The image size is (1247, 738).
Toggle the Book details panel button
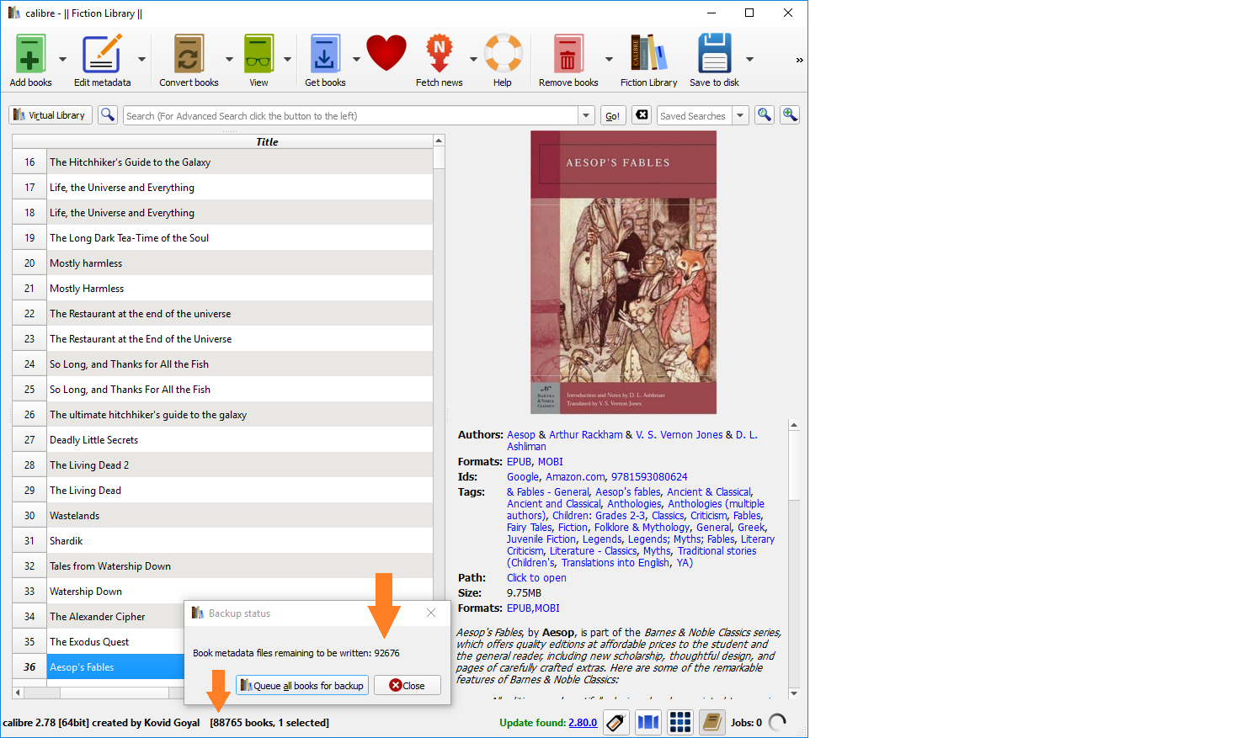712,722
